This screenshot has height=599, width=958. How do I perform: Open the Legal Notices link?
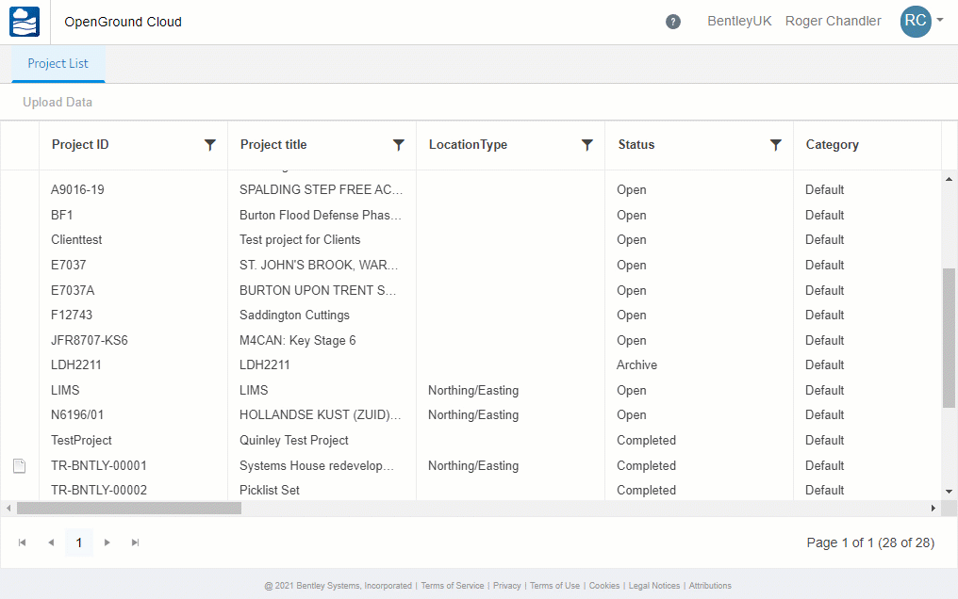click(x=654, y=586)
